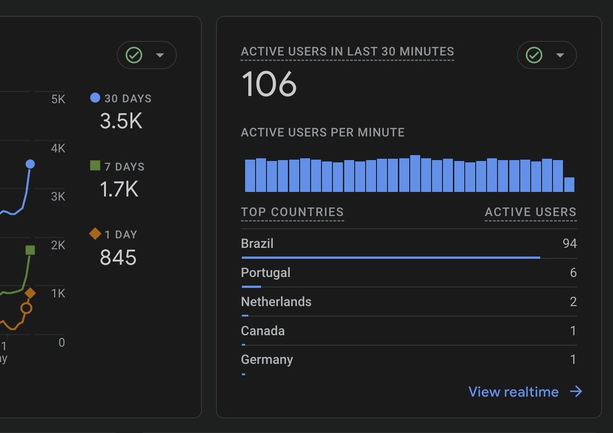Screen dimensions: 613x433
Task: Click the 5K y-axis label
Action: coord(58,99)
